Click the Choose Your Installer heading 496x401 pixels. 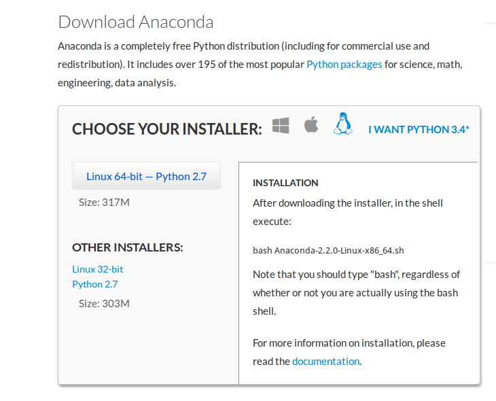tap(167, 129)
